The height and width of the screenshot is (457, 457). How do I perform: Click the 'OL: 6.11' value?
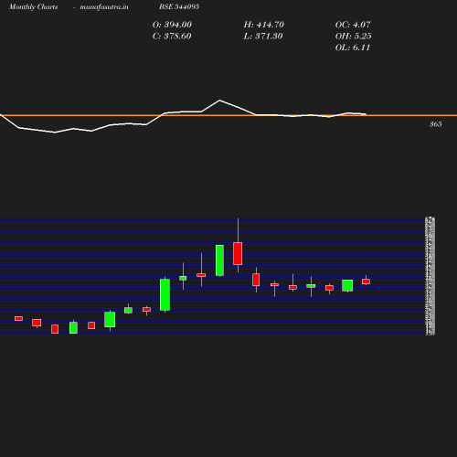(x=353, y=48)
